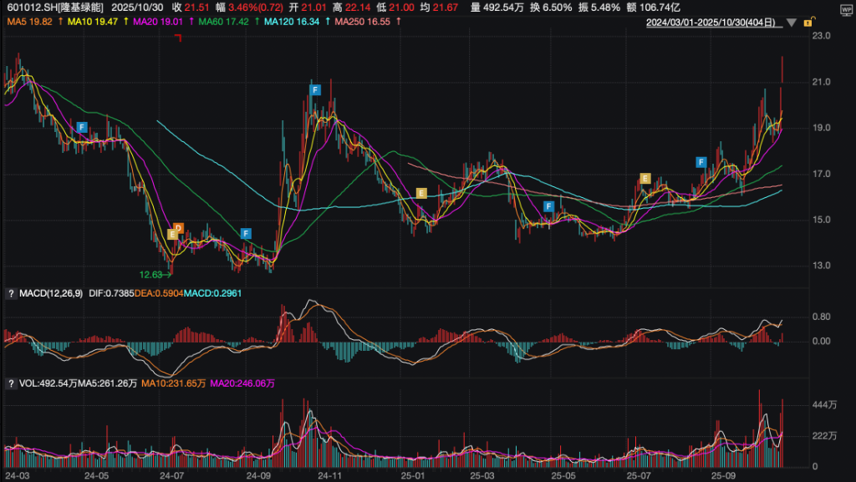Click the 23.0 price axis label

(x=821, y=36)
